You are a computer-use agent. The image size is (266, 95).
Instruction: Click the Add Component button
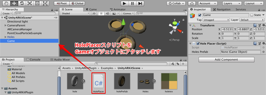(226, 59)
